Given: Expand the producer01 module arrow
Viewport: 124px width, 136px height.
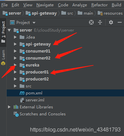Looking at the screenshot, I should [x=15, y=72].
